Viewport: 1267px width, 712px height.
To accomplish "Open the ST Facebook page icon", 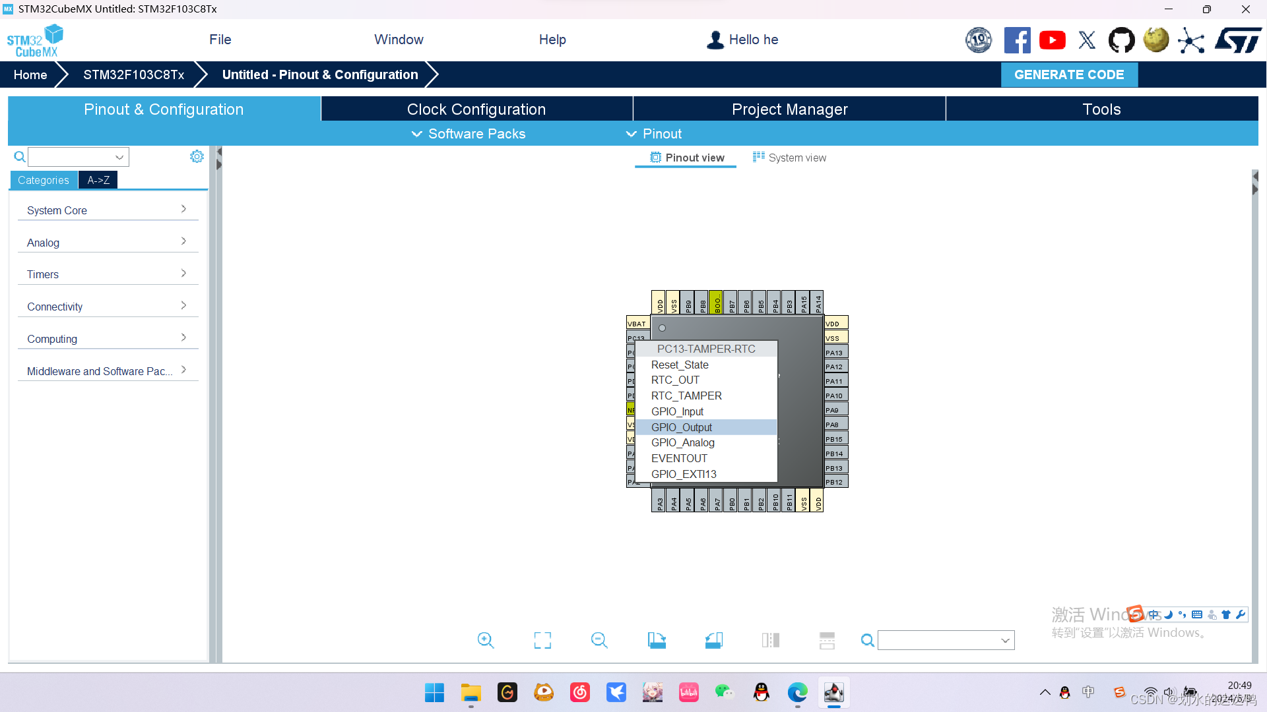I will point(1017,40).
